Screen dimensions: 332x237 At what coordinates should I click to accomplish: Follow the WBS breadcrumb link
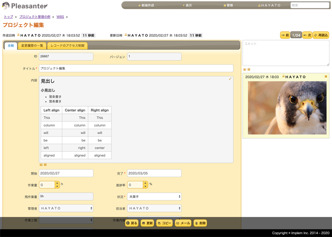coord(60,17)
